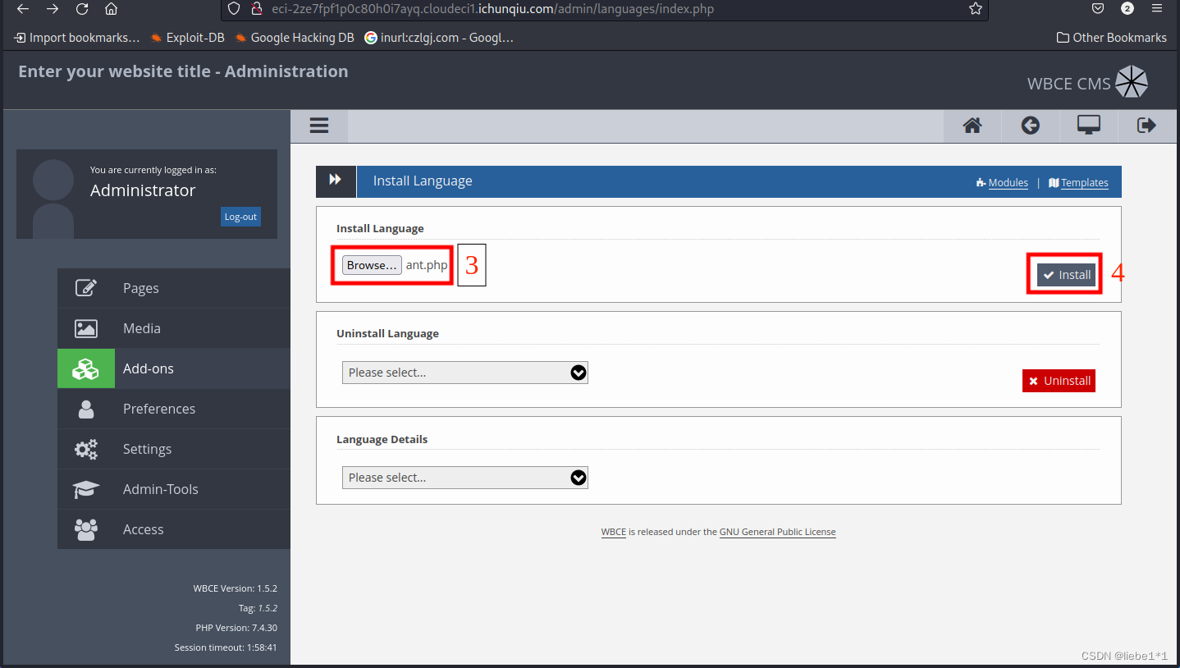Open Media menu item
This screenshot has height=668, width=1180.
click(x=174, y=328)
